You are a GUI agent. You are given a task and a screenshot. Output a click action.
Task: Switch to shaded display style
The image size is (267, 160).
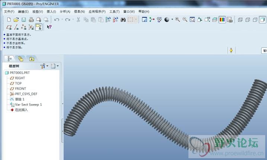(x=263, y=20)
